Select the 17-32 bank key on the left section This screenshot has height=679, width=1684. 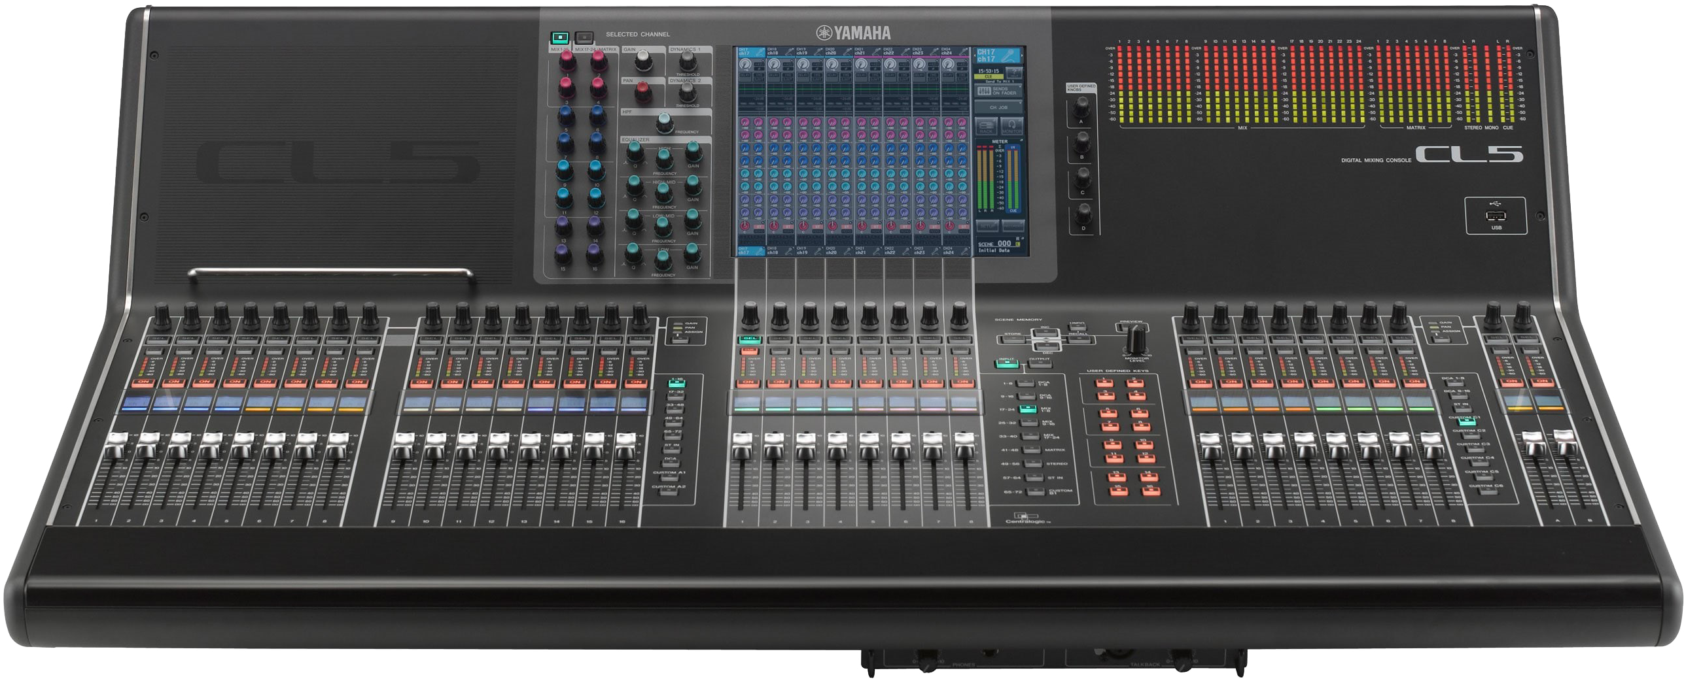[x=676, y=397]
